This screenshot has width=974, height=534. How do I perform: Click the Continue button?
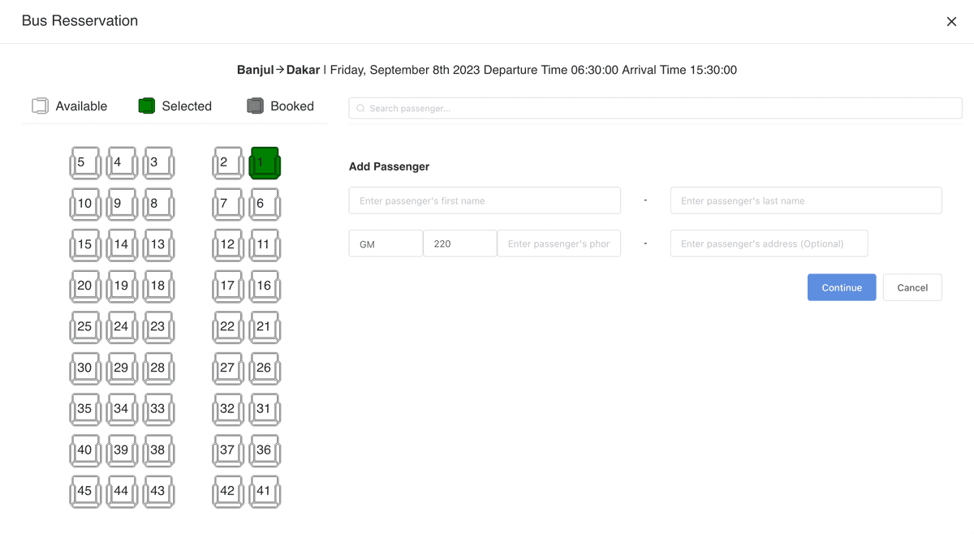(841, 287)
